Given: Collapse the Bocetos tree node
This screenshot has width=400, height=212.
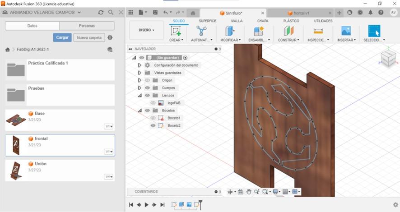Looking at the screenshot, I should pyautogui.click(x=140, y=111).
